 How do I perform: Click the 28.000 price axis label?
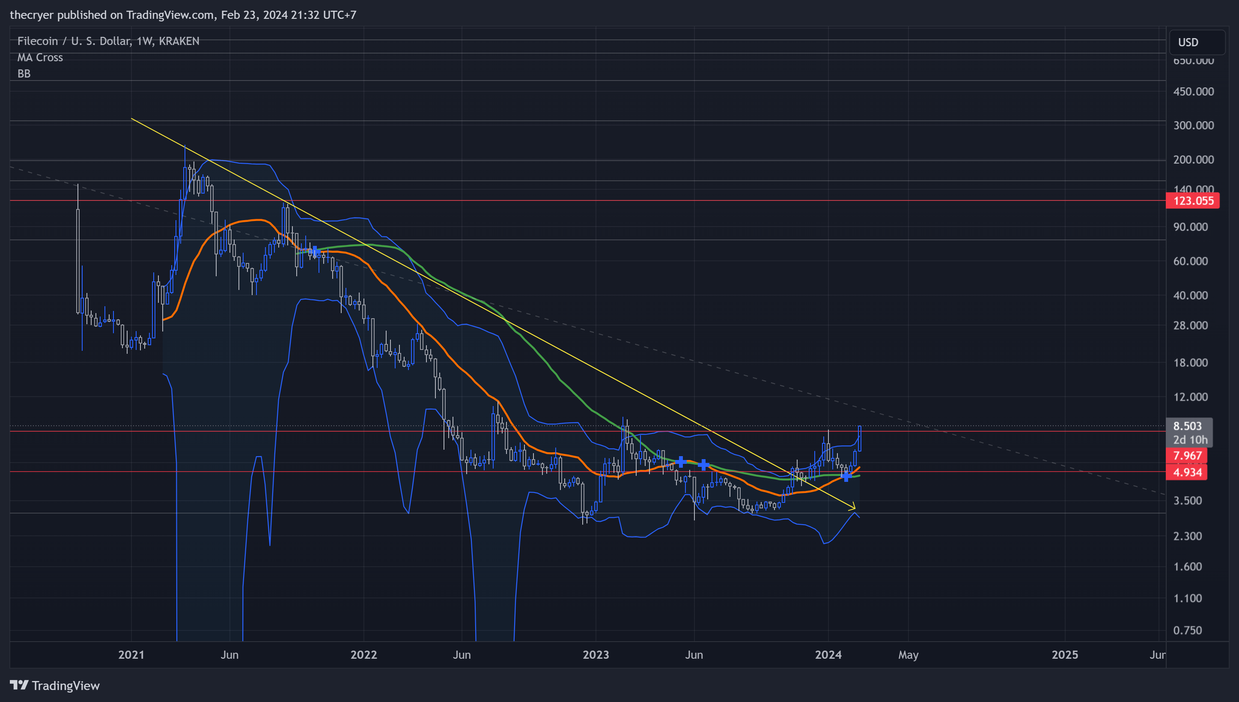pyautogui.click(x=1191, y=326)
